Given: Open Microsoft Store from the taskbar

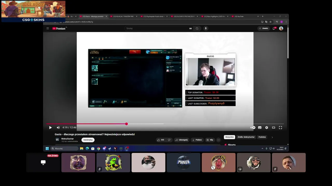Looking at the screenshot, I should (93, 149).
